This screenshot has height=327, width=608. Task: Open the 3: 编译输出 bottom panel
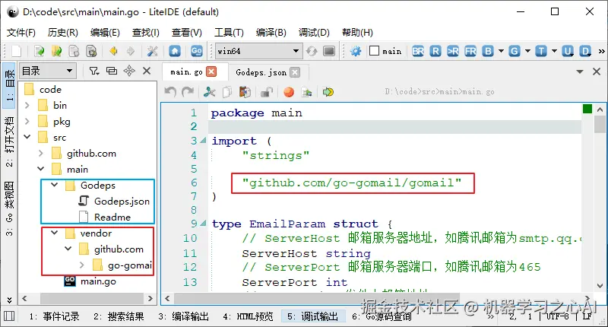[183, 316]
